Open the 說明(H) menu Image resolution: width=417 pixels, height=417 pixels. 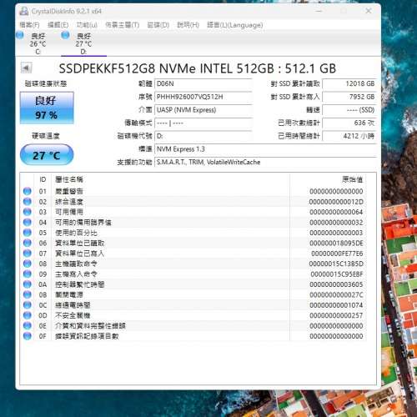click(188, 25)
